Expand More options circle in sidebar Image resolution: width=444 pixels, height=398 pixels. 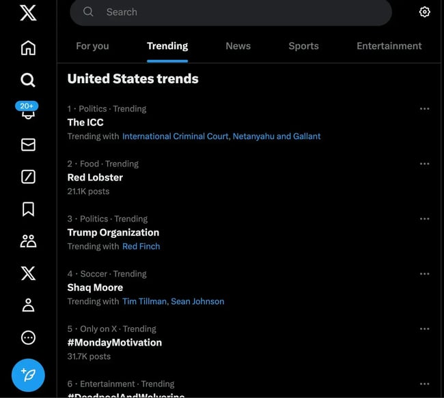coord(28,337)
